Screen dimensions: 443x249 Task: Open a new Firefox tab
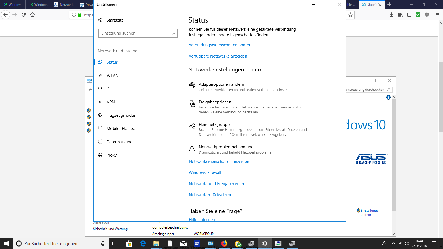coord(389,4)
